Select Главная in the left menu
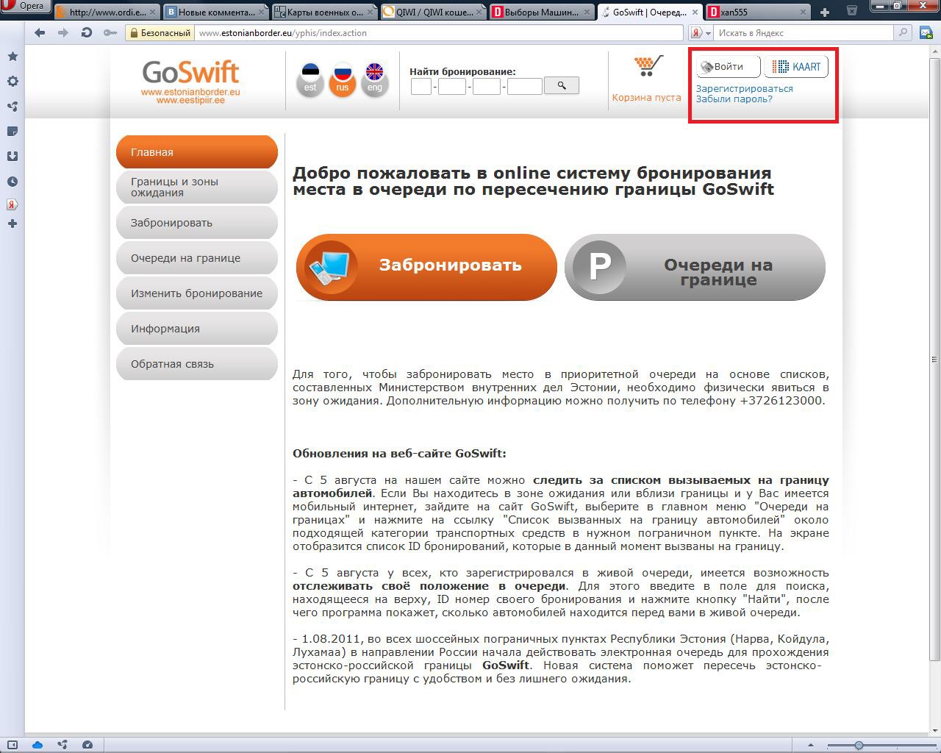Image resolution: width=941 pixels, height=753 pixels. tap(197, 152)
